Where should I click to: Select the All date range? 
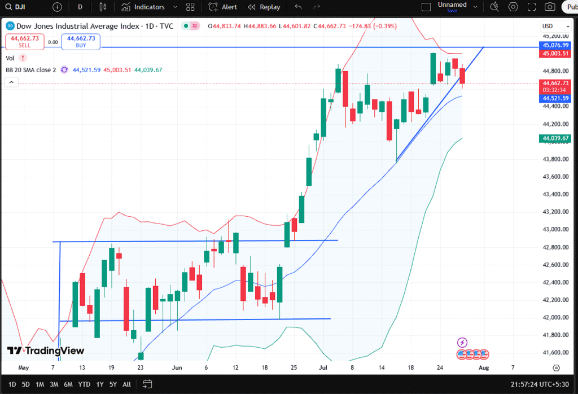click(x=126, y=384)
